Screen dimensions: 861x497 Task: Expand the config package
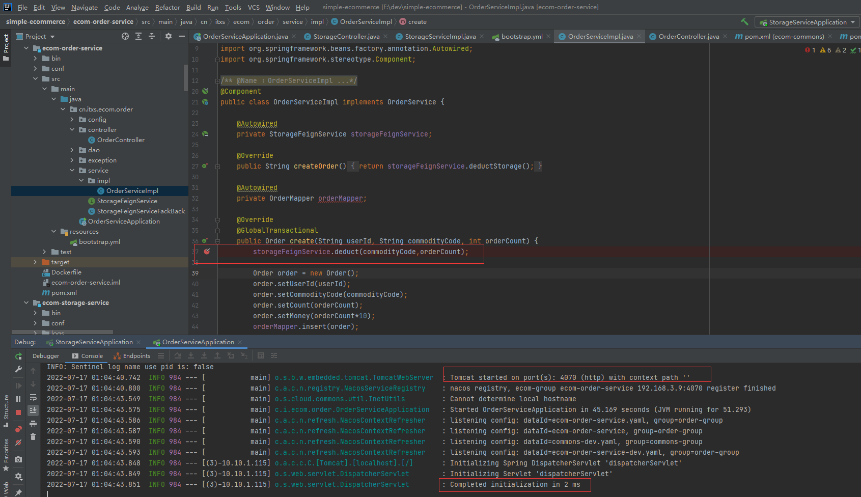click(72, 119)
